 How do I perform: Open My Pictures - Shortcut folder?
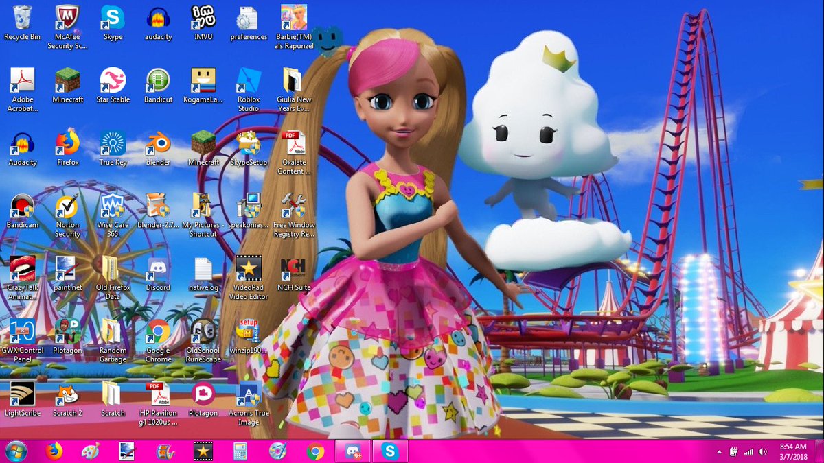(203, 216)
